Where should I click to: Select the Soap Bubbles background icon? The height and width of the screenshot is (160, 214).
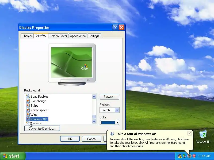click(x=28, y=96)
